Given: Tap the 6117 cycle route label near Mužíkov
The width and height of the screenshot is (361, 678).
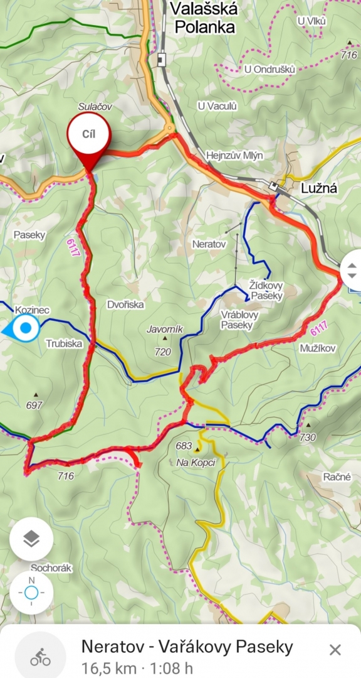Looking at the screenshot, I should (x=318, y=328).
